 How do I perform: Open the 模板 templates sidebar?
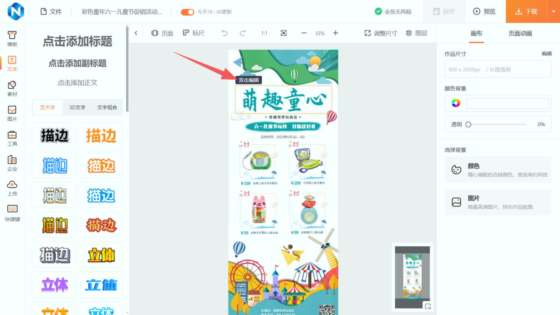click(x=12, y=39)
